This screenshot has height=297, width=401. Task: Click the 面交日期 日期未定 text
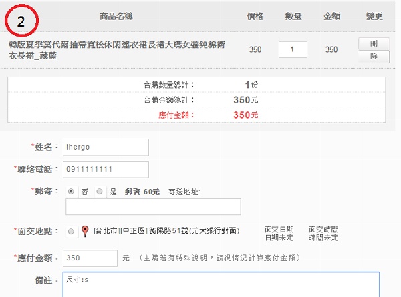279,234
